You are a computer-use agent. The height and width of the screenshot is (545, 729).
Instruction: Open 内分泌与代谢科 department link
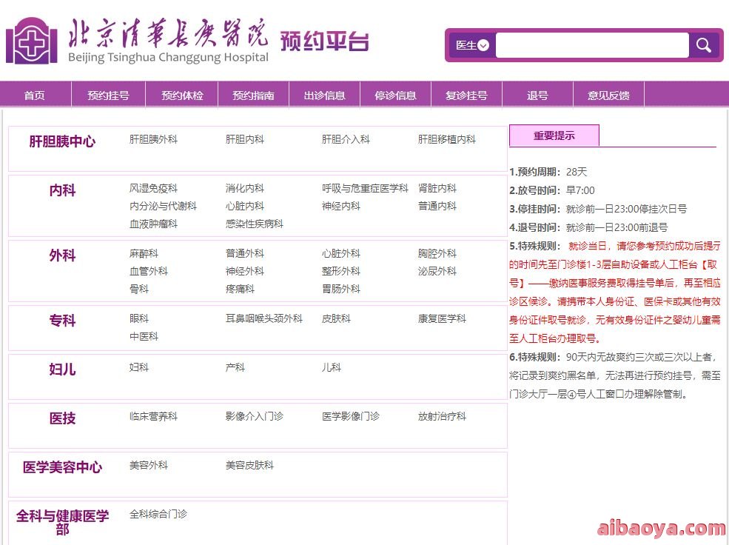pyautogui.click(x=163, y=206)
